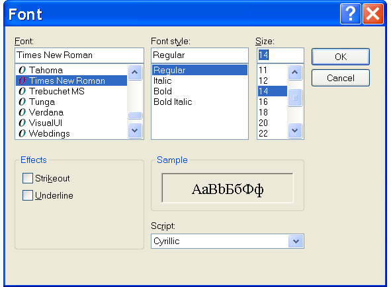Click the help question mark button
The width and height of the screenshot is (391, 287).
351,14
